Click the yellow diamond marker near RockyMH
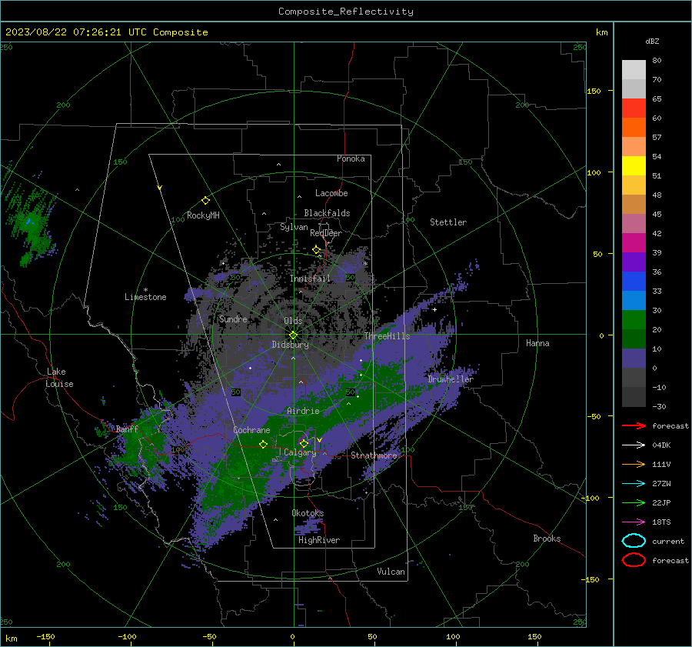Screen dimensions: 692x647 [x=205, y=201]
